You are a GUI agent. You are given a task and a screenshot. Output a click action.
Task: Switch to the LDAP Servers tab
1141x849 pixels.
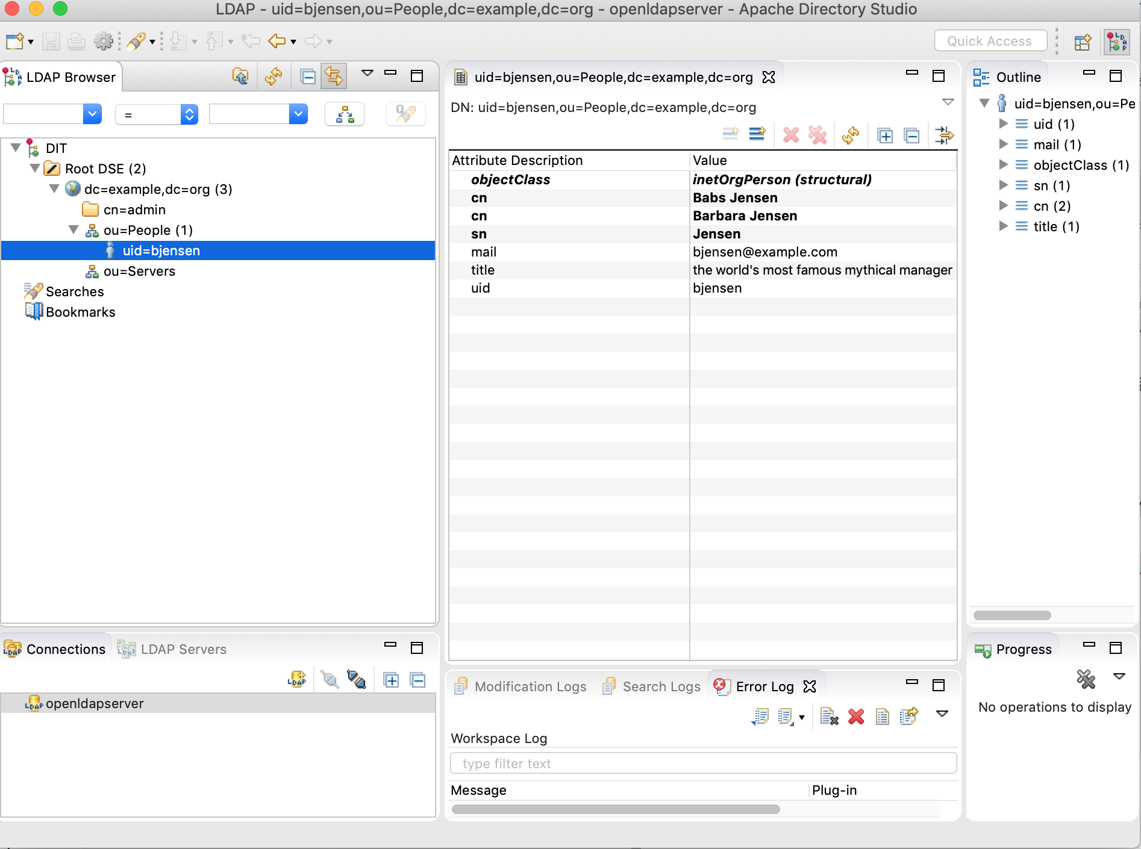pyautogui.click(x=173, y=649)
